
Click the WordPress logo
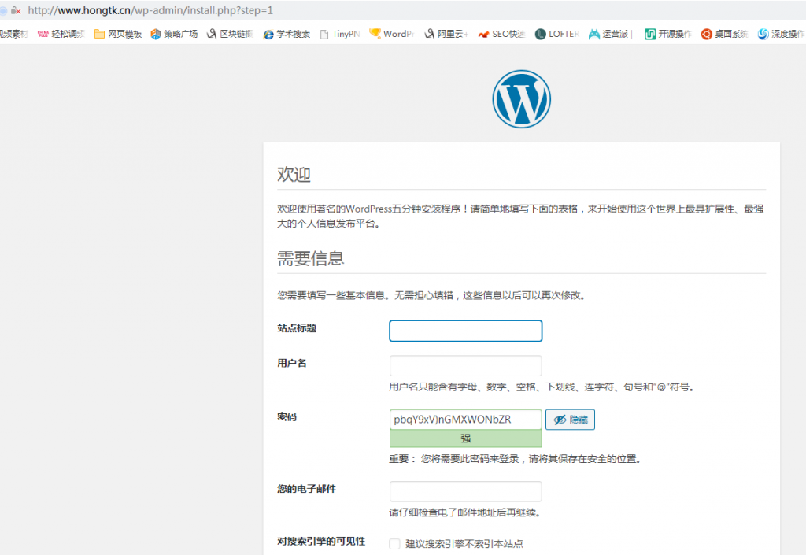[521, 98]
